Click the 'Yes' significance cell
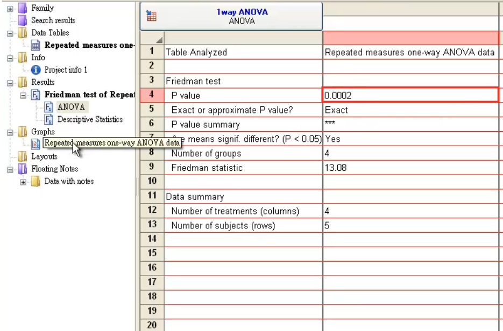The image size is (503, 331). (410, 139)
